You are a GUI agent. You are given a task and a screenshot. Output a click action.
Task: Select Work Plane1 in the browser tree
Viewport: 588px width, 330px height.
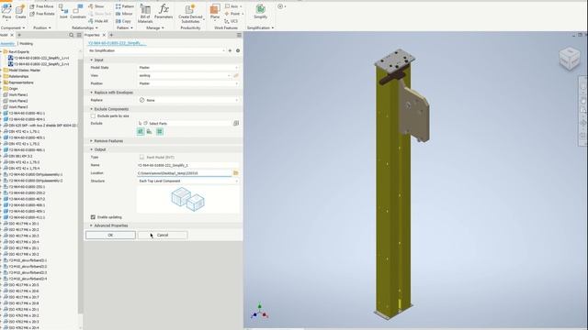[x=16, y=95]
